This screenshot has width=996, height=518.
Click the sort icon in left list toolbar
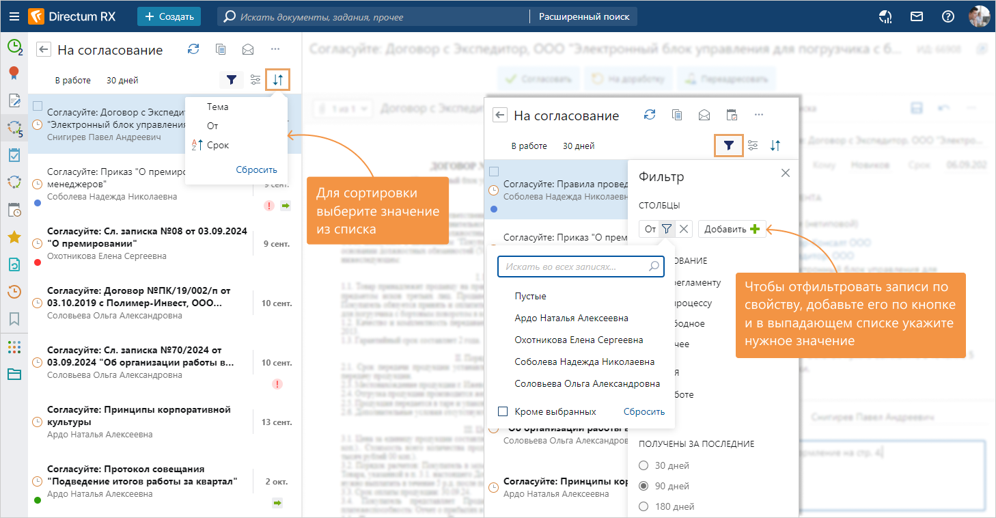(x=277, y=80)
